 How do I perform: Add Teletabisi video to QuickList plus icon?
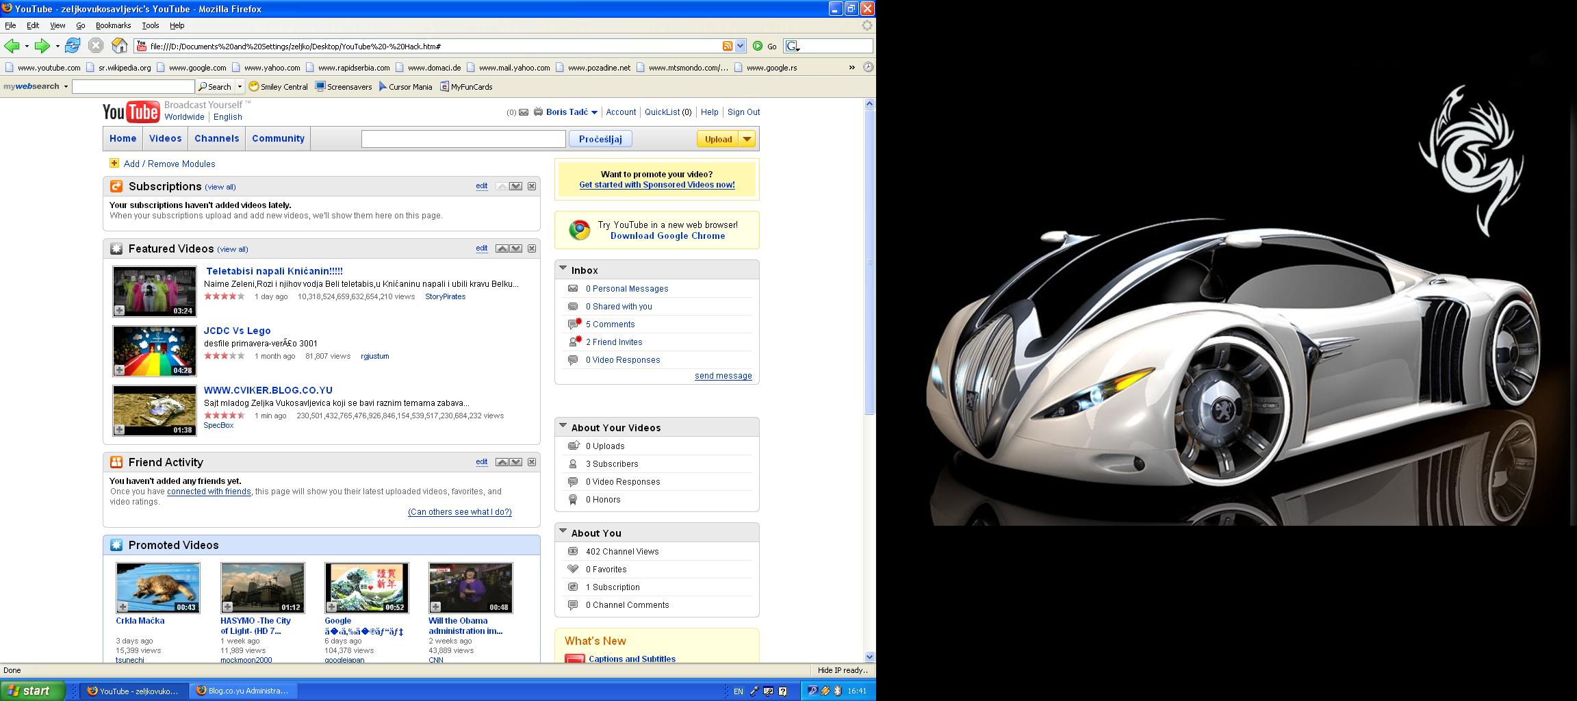click(x=119, y=311)
